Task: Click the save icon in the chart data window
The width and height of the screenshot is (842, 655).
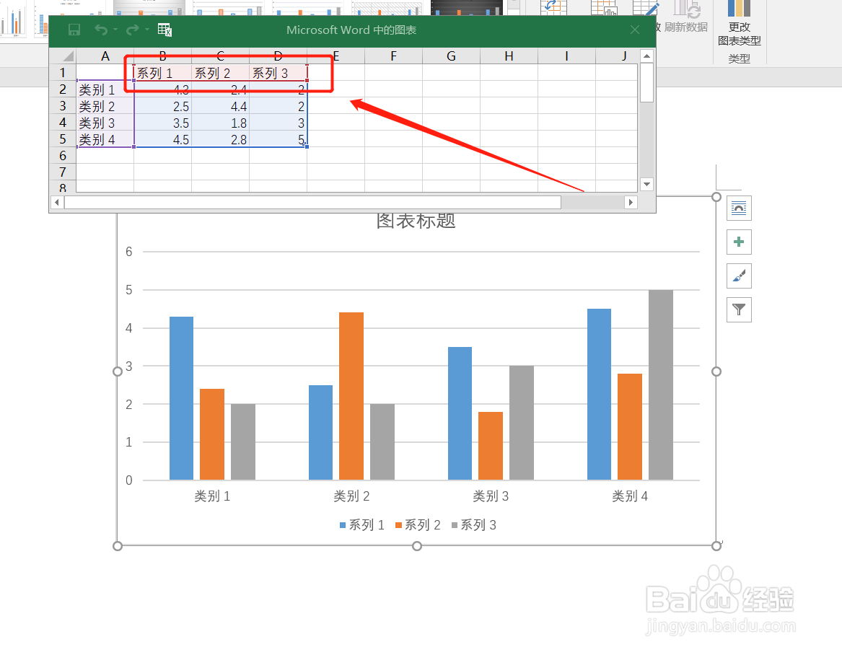Action: coord(74,30)
